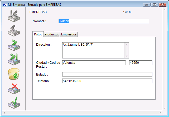
Task: Go to previous record icon
Action: point(13,30)
